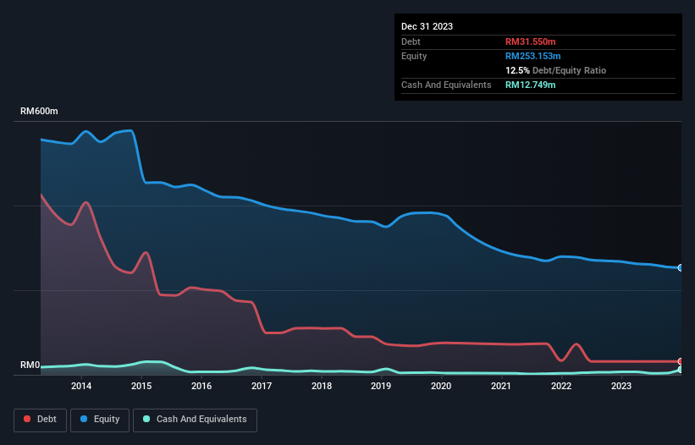This screenshot has height=445, width=695.
Task: Click the RM12.749m cash value
Action: [530, 85]
